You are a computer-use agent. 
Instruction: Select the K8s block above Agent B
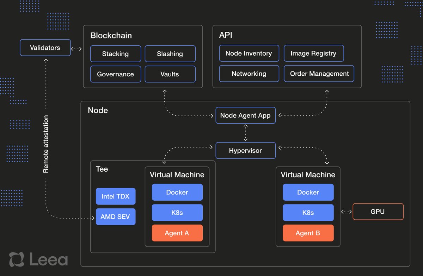tap(308, 213)
